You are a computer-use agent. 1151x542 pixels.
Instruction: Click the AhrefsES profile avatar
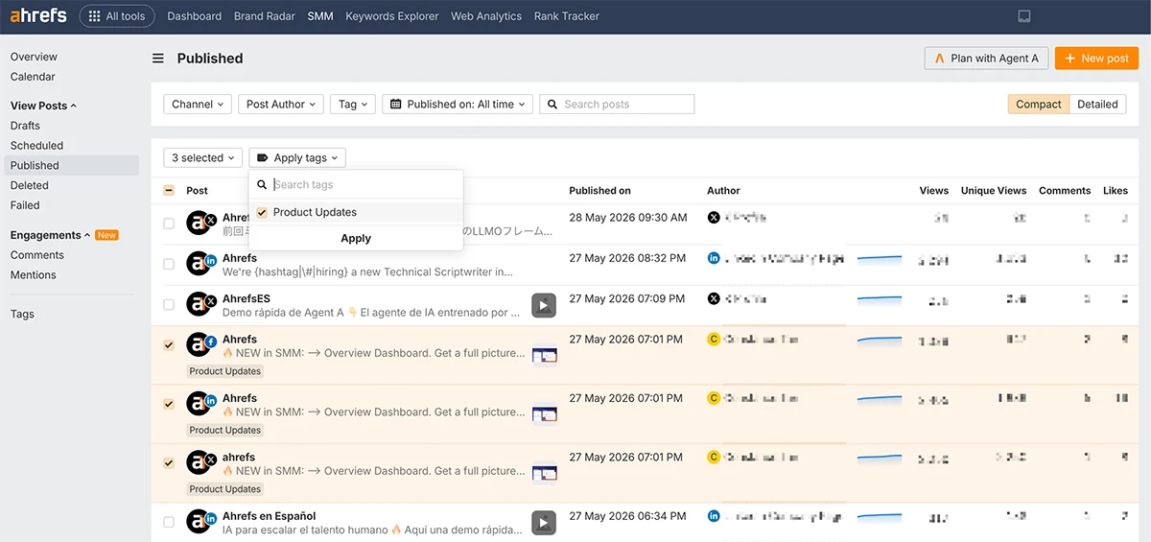(200, 305)
